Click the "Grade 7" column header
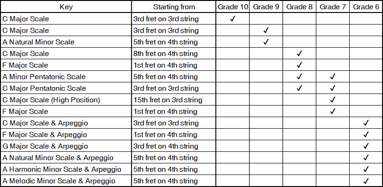The image size is (383, 187). 332,7
